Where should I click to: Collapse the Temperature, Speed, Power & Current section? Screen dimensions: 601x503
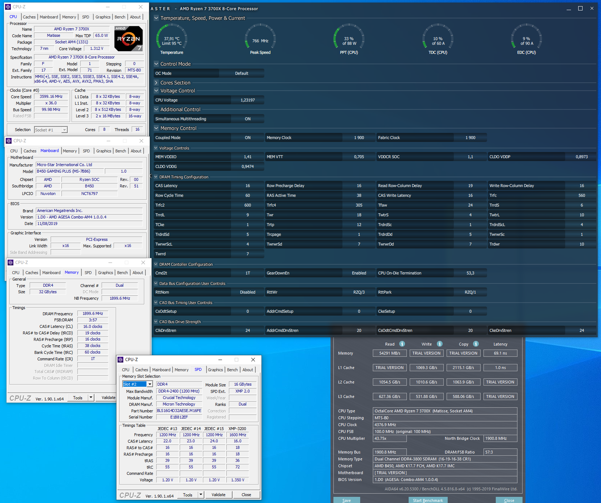[x=156, y=18]
